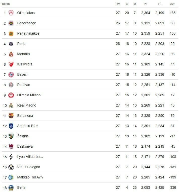Click the Virtus Bologna V logo
Image resolution: width=180 pixels, height=192 pixels.
tap(11, 167)
